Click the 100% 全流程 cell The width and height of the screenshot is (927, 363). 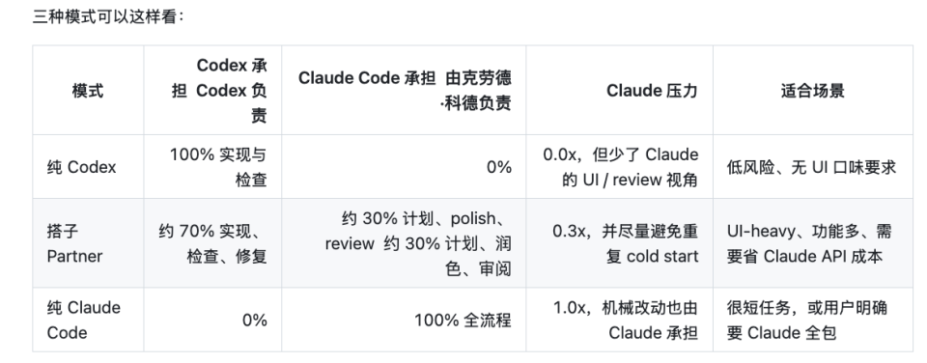(x=404, y=320)
